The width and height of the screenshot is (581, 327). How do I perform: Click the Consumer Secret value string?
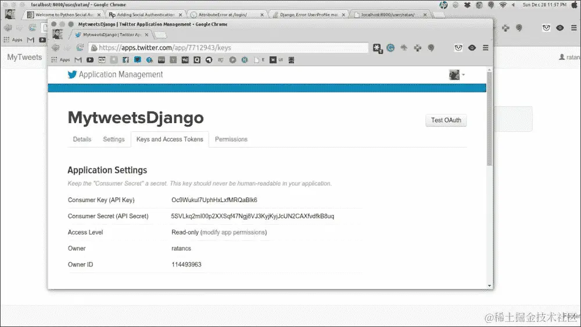252,216
